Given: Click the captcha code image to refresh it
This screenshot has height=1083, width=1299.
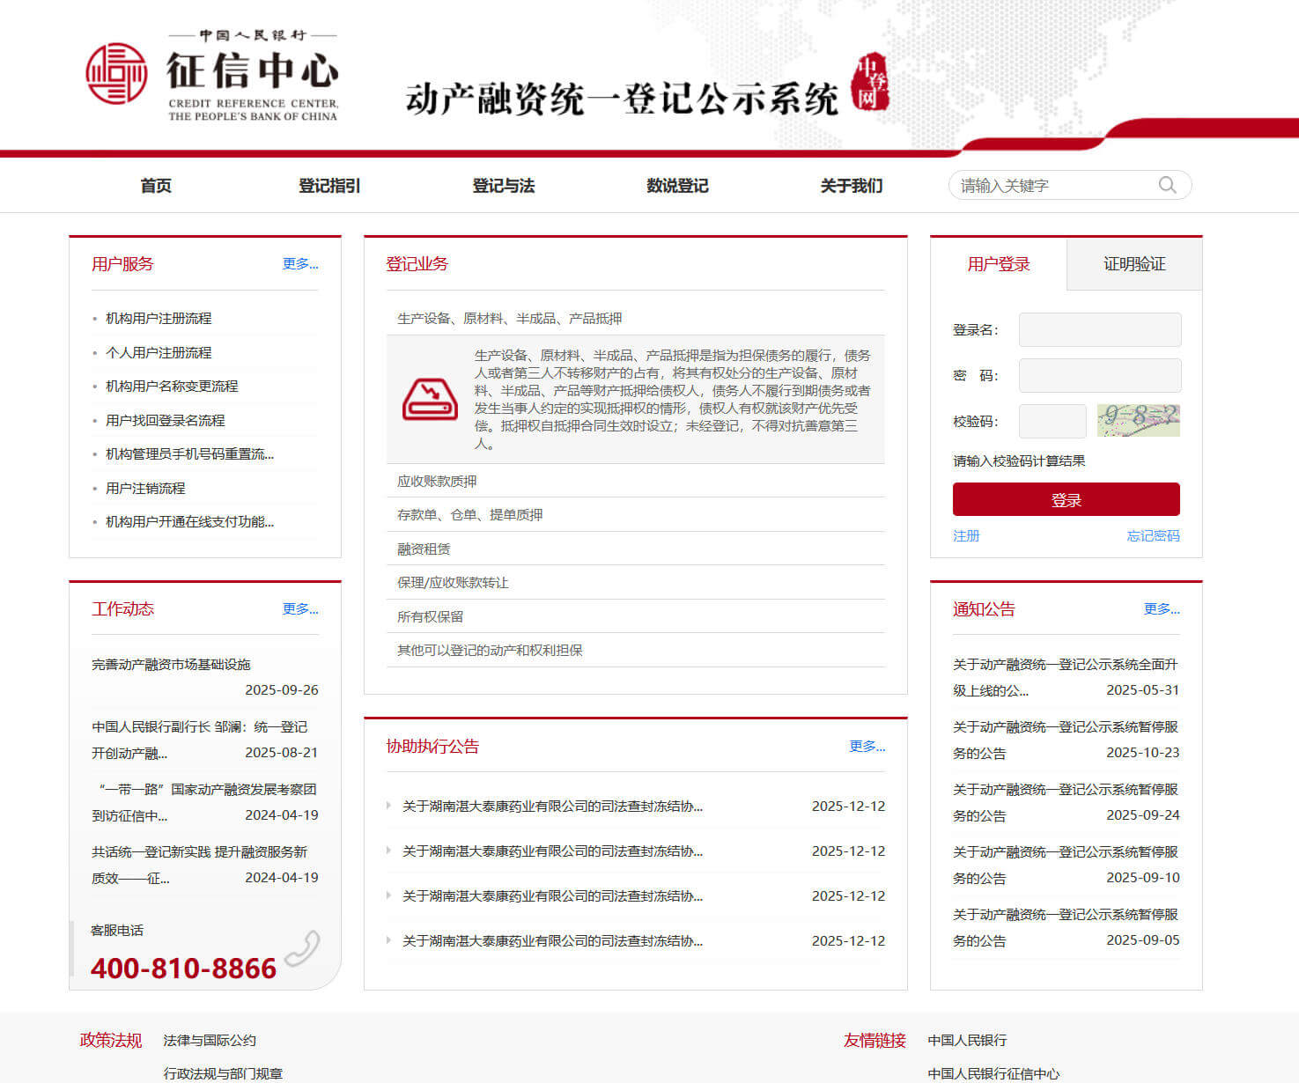Looking at the screenshot, I should pyautogui.click(x=1137, y=421).
